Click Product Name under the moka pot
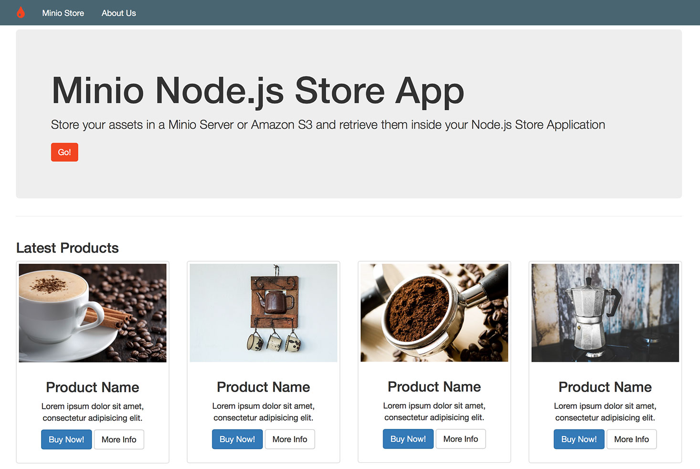This screenshot has height=469, width=700. point(605,386)
